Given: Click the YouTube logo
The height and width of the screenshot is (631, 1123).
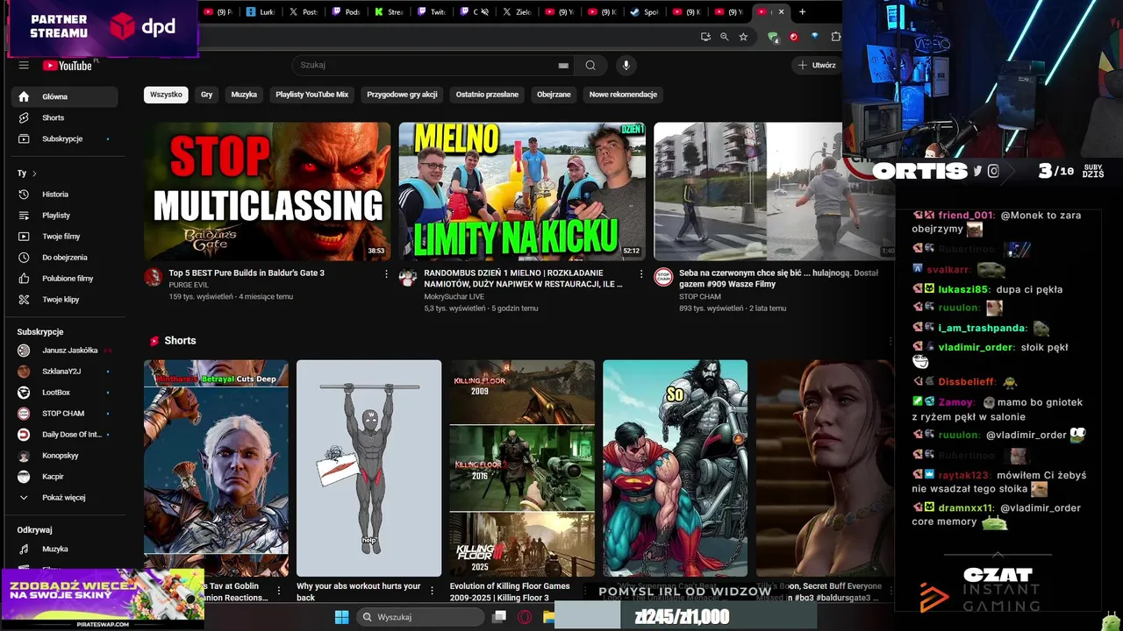Looking at the screenshot, I should 68,65.
